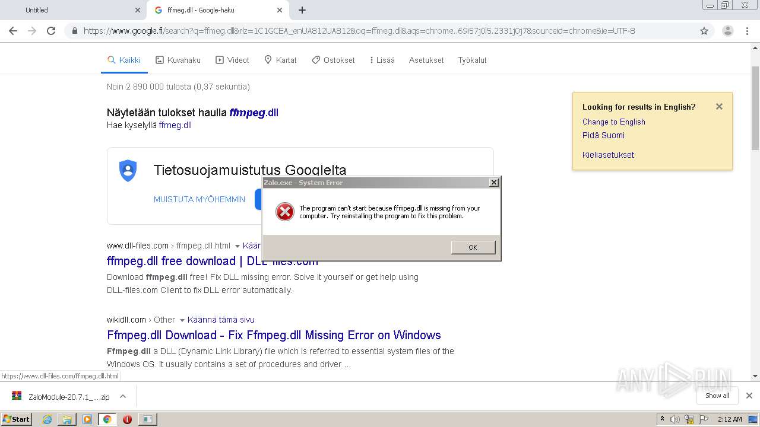Screen dimensions: 760x427
Task: Open Työkalut search tools
Action: [472, 60]
